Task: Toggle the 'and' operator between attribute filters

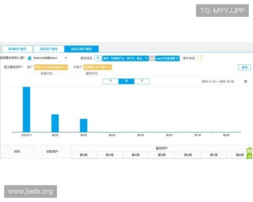Action: point(151,58)
